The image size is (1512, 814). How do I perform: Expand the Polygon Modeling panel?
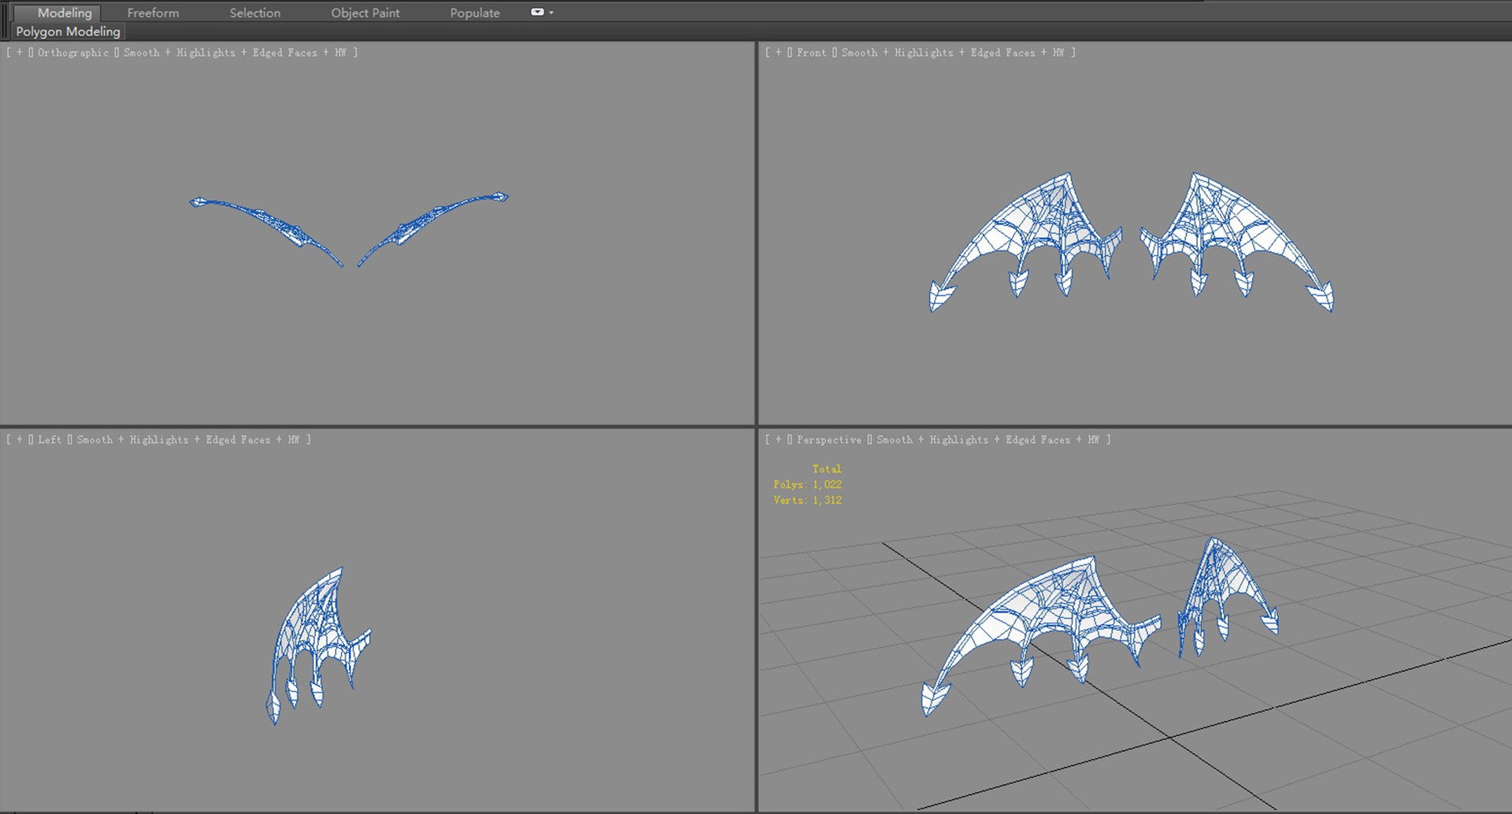point(69,31)
